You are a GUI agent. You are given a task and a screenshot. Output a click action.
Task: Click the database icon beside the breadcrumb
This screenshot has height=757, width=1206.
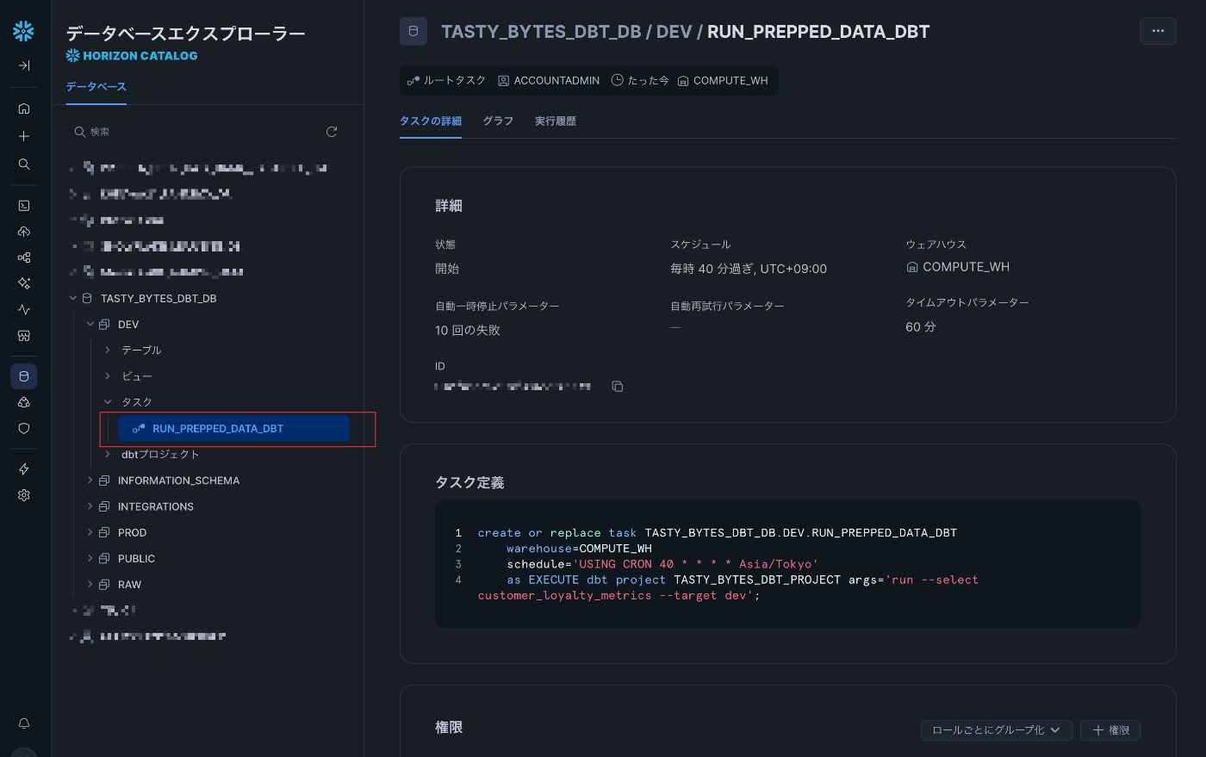pos(413,32)
